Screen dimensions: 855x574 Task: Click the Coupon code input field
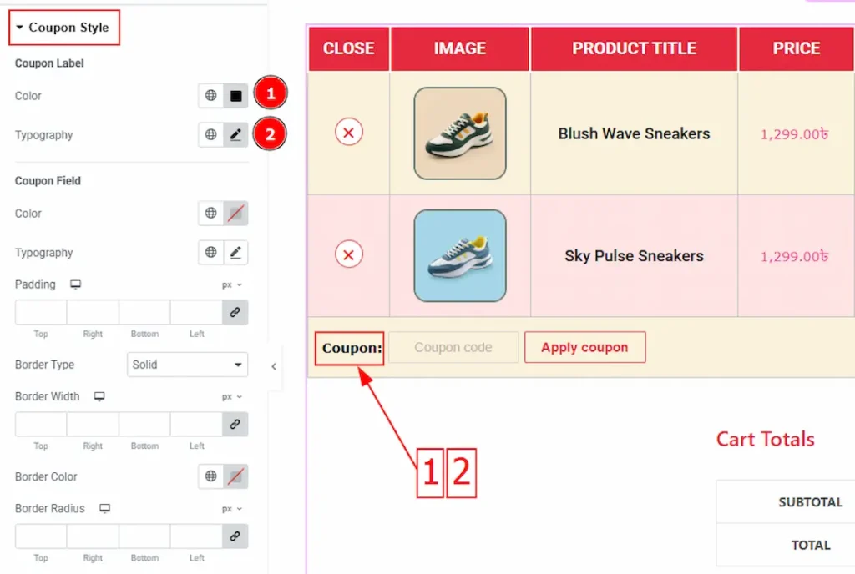coord(453,347)
